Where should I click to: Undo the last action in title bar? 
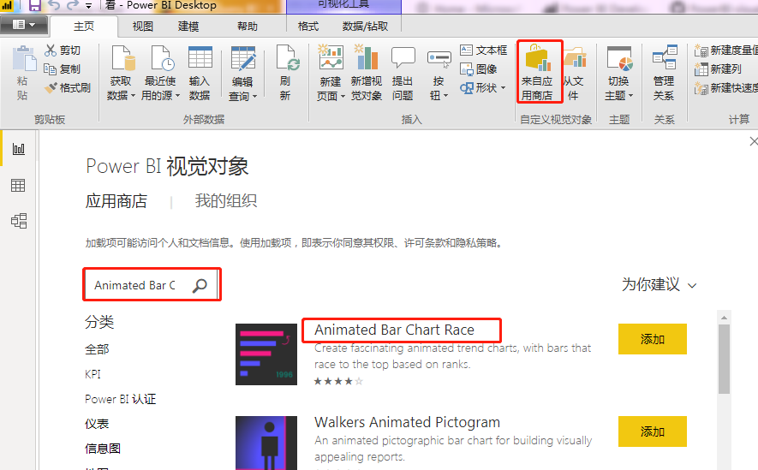point(54,5)
